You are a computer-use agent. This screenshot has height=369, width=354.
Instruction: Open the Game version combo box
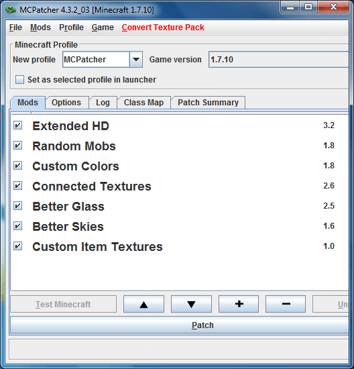tap(278, 59)
